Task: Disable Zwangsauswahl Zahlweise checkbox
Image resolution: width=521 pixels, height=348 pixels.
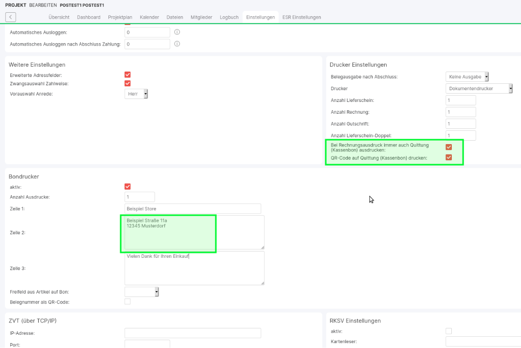Action: click(128, 83)
